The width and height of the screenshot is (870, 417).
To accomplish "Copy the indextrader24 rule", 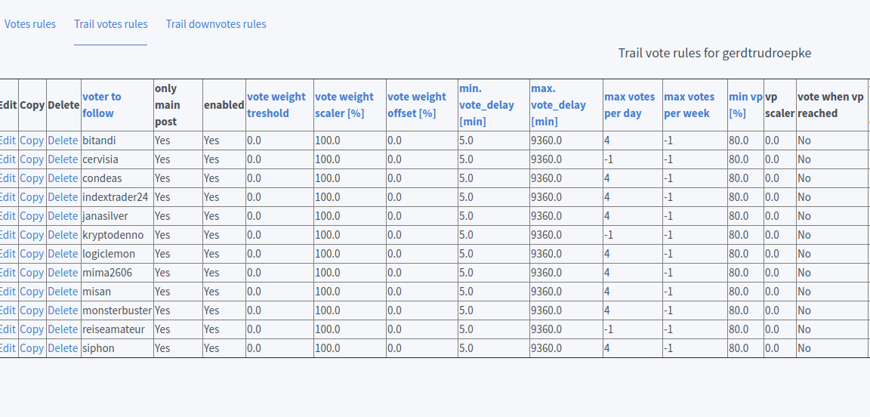I will coord(32,197).
